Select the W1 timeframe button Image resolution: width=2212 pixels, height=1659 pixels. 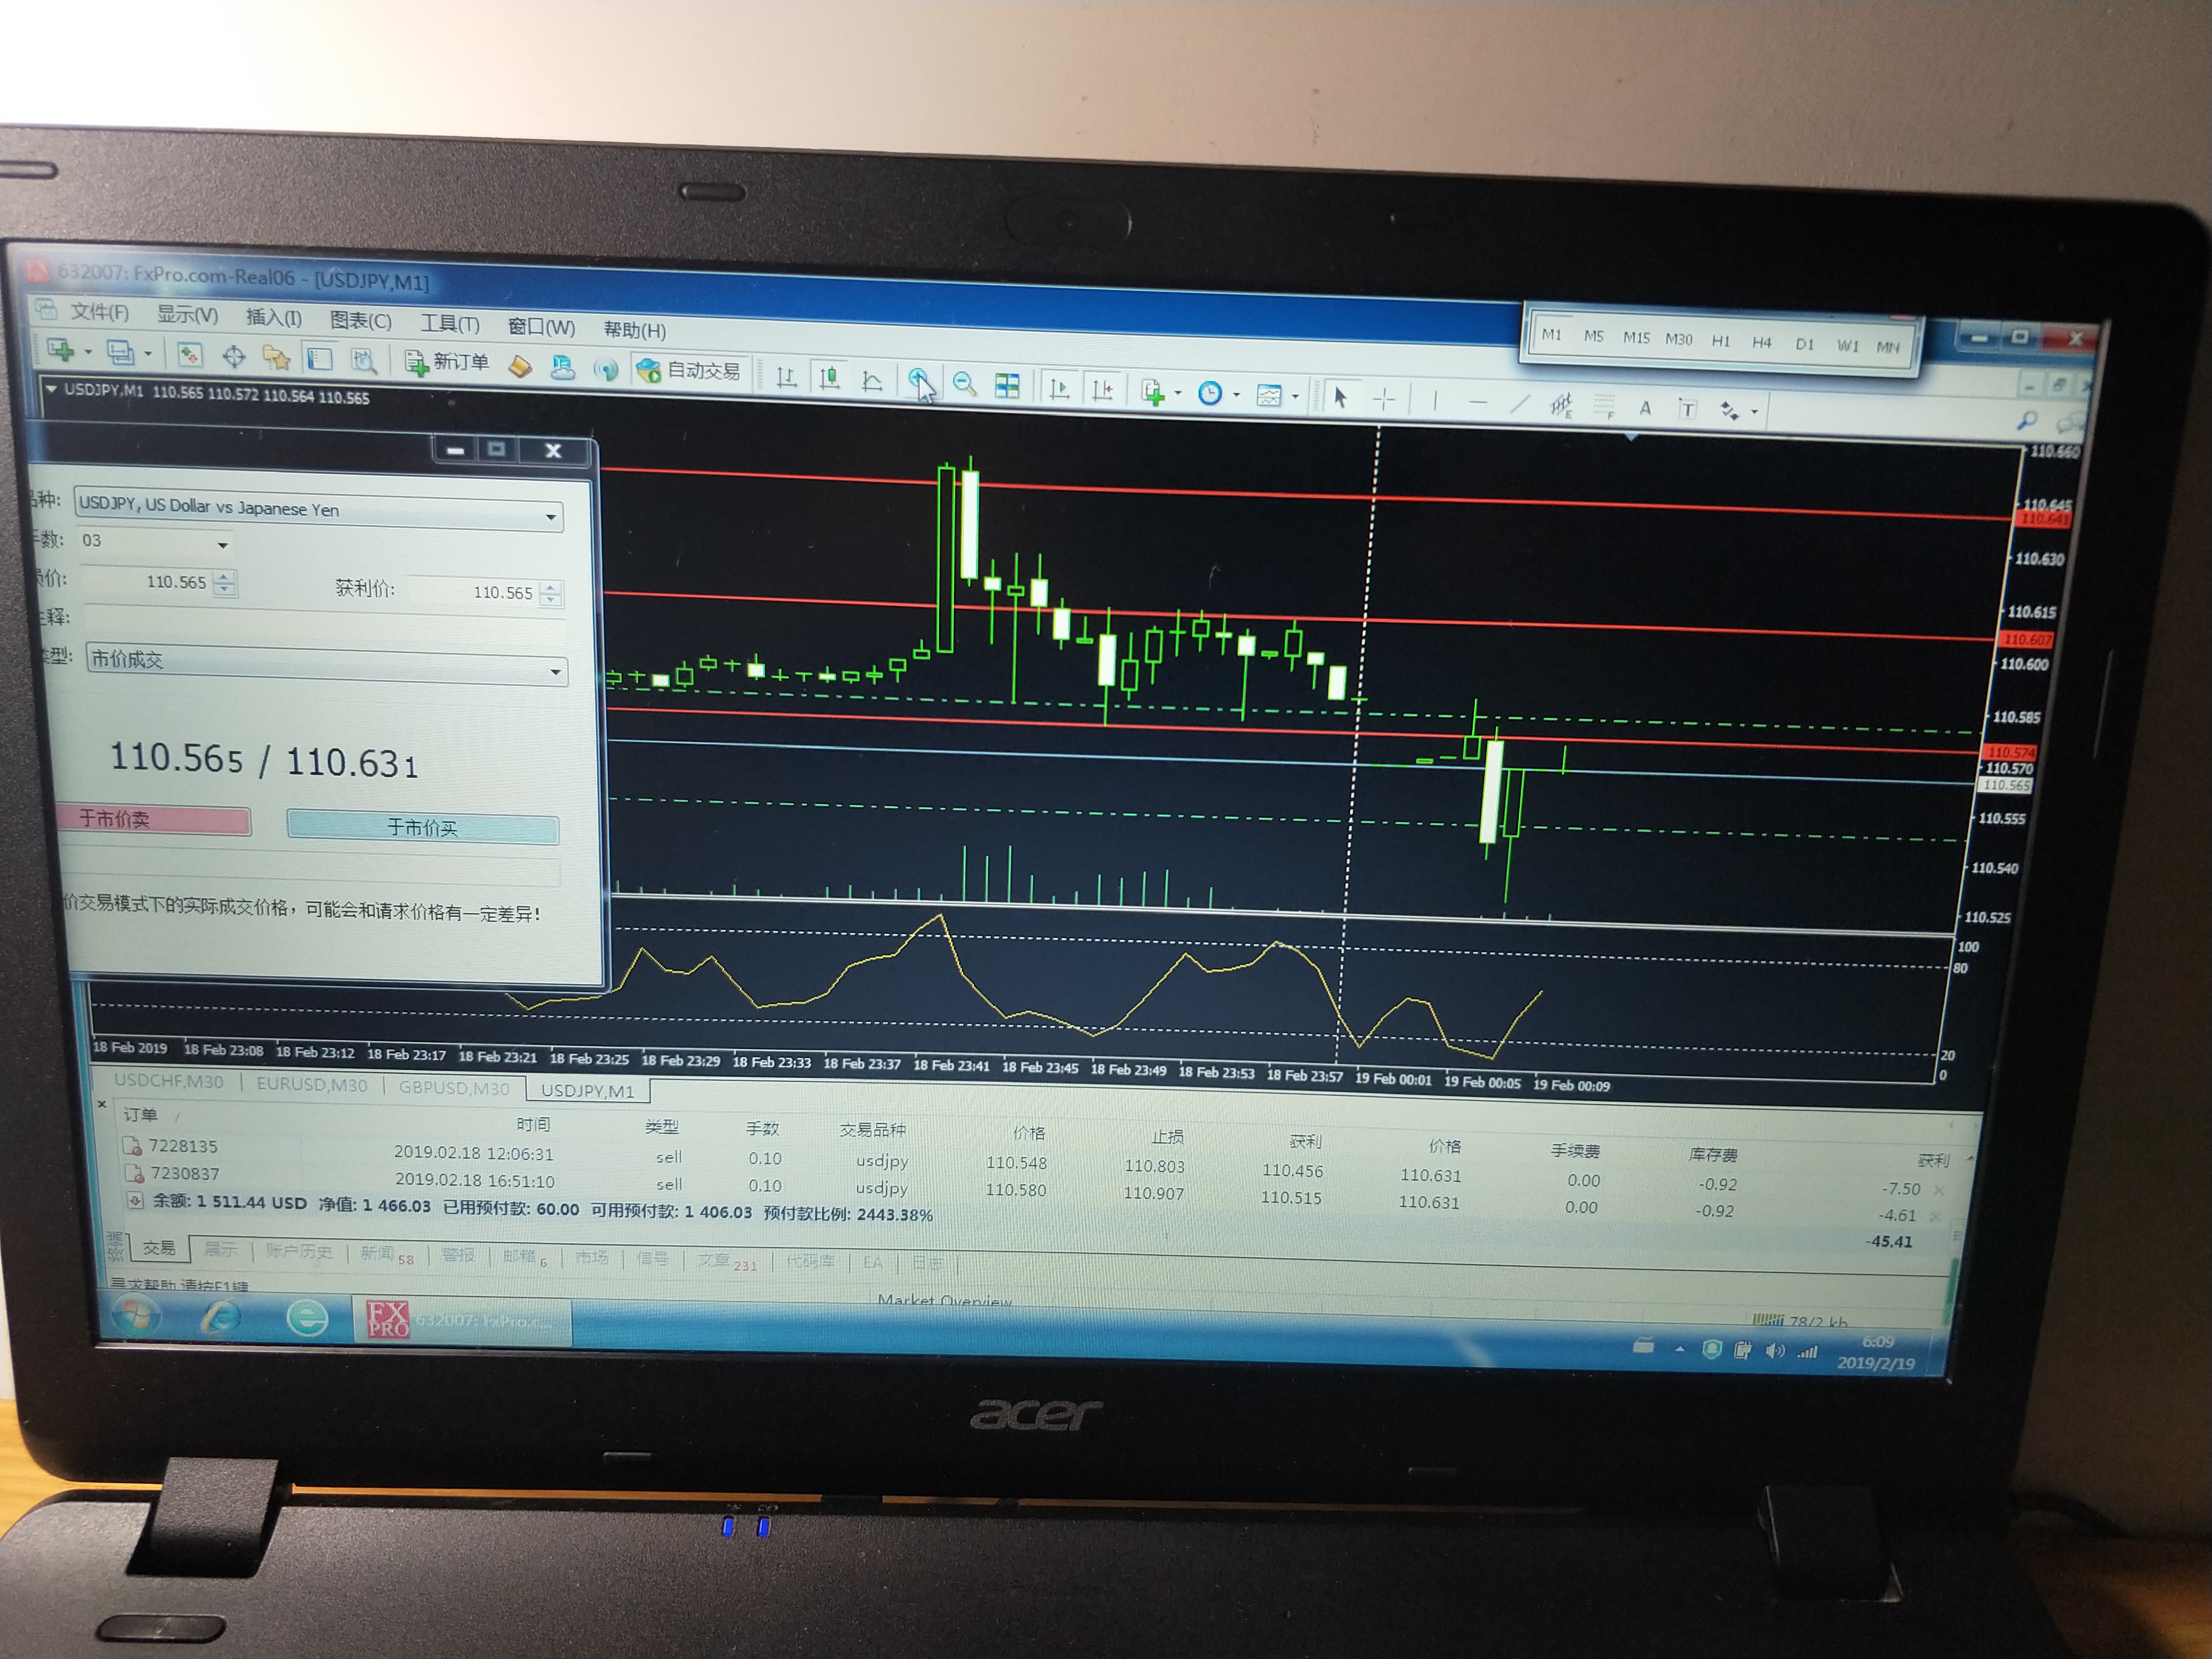(x=1847, y=345)
